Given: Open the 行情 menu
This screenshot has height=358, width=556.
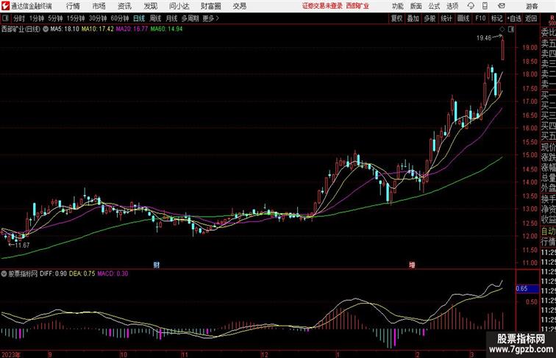Looking at the screenshot, I should 73,6.
